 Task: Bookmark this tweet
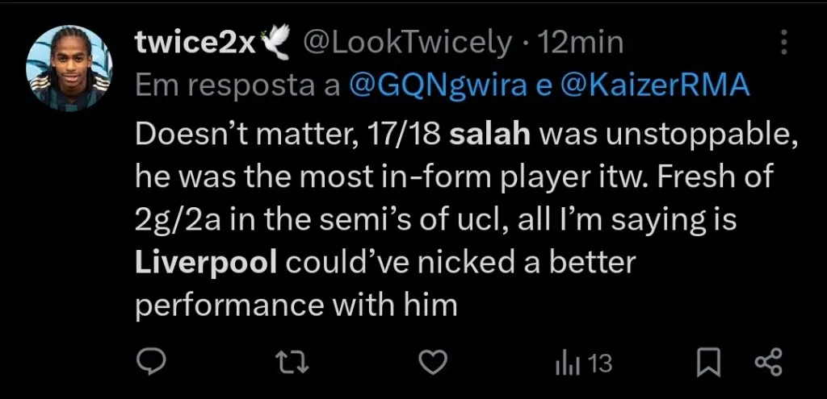[x=708, y=363]
